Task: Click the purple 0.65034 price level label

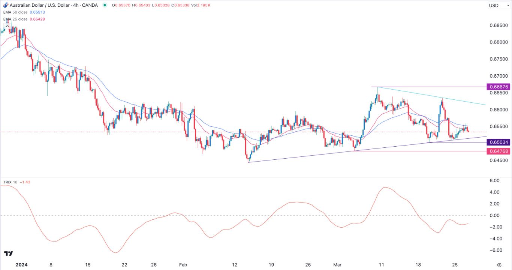Action: (x=499, y=142)
